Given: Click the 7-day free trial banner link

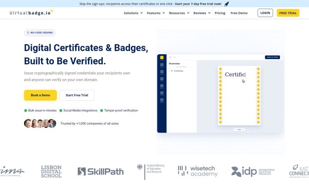Looking at the screenshot, I should 198,4.
